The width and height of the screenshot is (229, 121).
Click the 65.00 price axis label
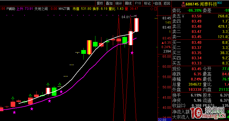point(167,56)
